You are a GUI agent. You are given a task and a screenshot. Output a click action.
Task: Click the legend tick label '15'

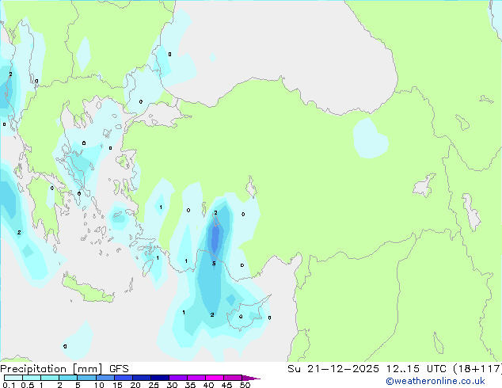117,385
